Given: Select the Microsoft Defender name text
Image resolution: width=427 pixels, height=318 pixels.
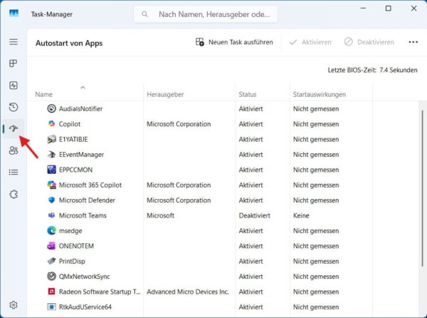Looking at the screenshot, I should (x=87, y=200).
